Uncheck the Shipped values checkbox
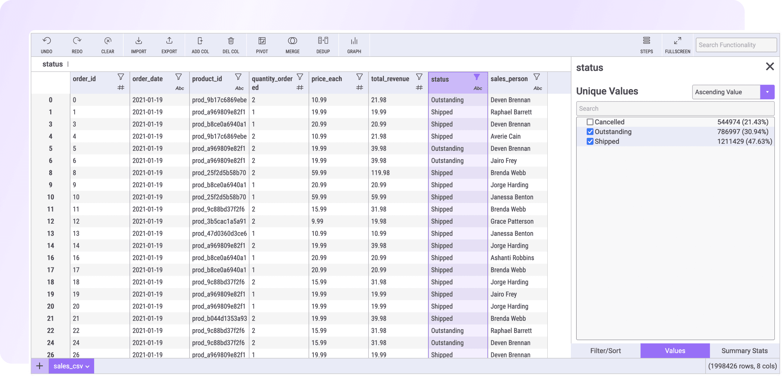The image size is (782, 376). tap(590, 141)
